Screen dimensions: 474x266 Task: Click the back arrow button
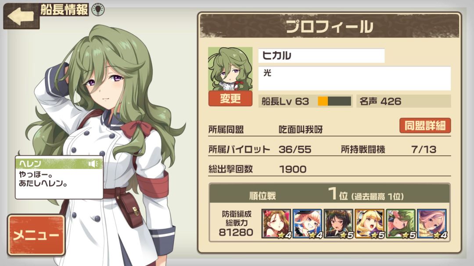[21, 17]
